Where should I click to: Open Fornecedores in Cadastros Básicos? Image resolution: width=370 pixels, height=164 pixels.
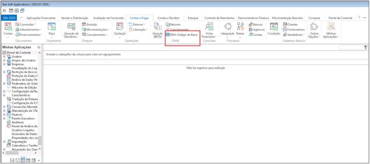(293, 29)
